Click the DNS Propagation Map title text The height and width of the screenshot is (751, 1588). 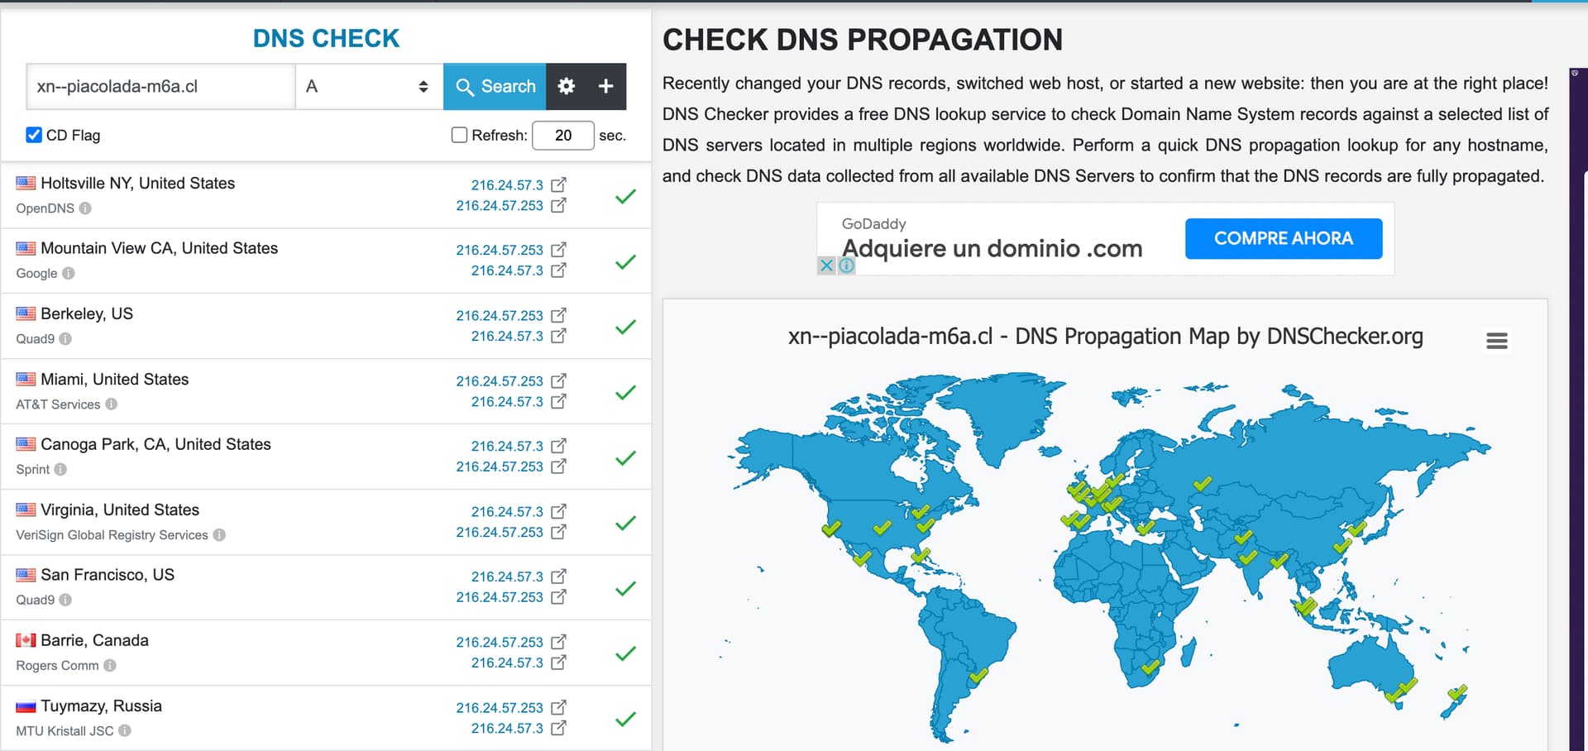click(x=1105, y=337)
